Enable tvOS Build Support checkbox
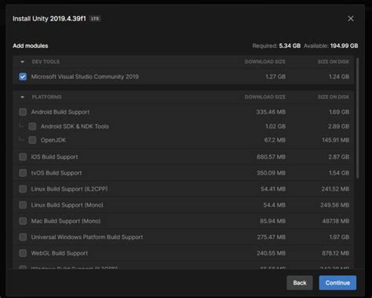The height and width of the screenshot is (298, 372). (23, 173)
